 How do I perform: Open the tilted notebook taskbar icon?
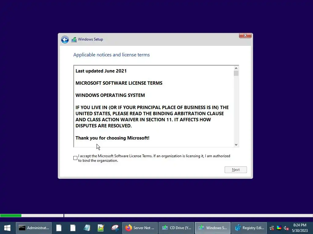coord(87,228)
